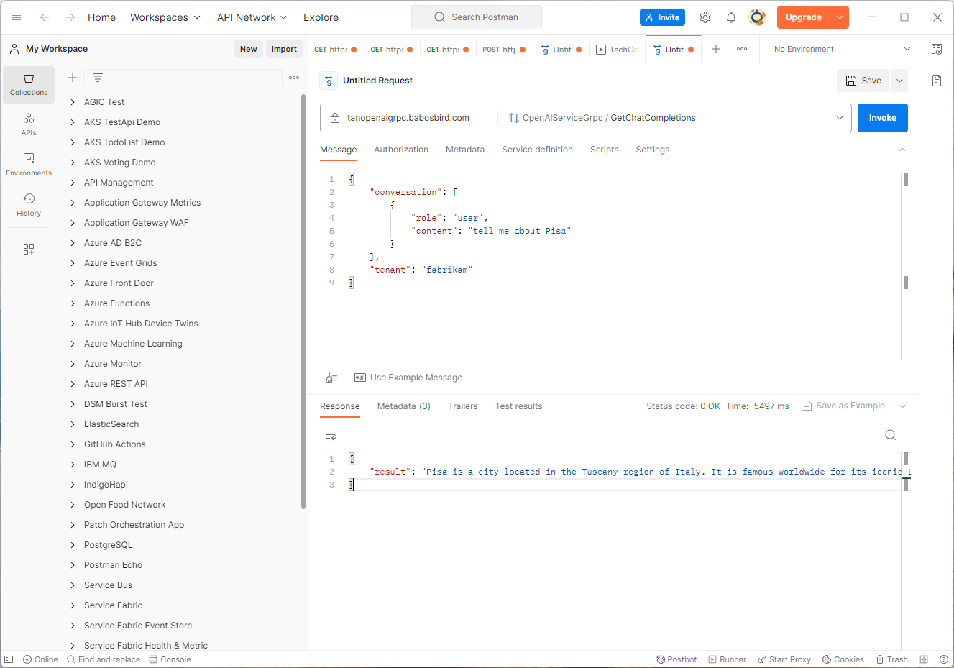
Task: Open the hamburger menu in the header
Action: pos(17,17)
